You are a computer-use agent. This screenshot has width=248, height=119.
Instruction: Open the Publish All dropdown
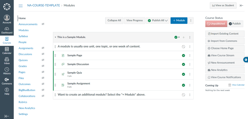pyautogui.click(x=158, y=21)
